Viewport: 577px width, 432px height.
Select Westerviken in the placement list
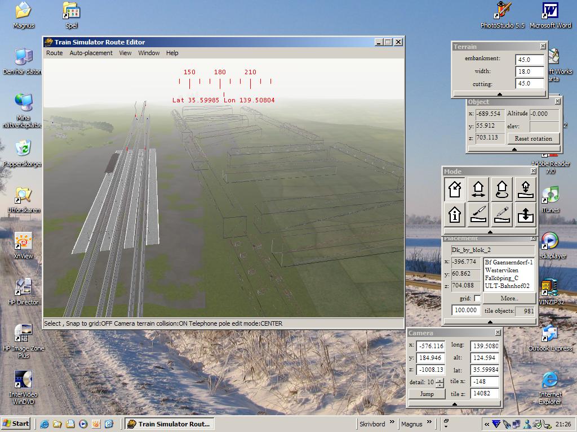coord(501,271)
